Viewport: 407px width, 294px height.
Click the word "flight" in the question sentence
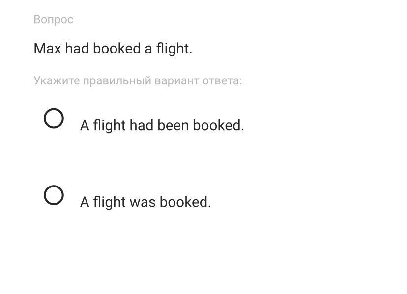[x=173, y=49]
